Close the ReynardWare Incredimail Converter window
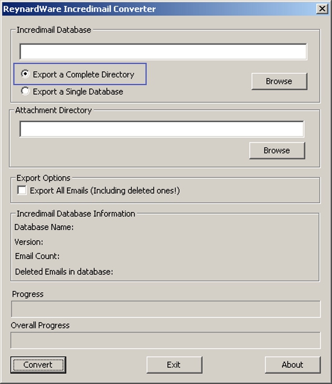The width and height of the screenshot is (332, 384). (x=322, y=9)
